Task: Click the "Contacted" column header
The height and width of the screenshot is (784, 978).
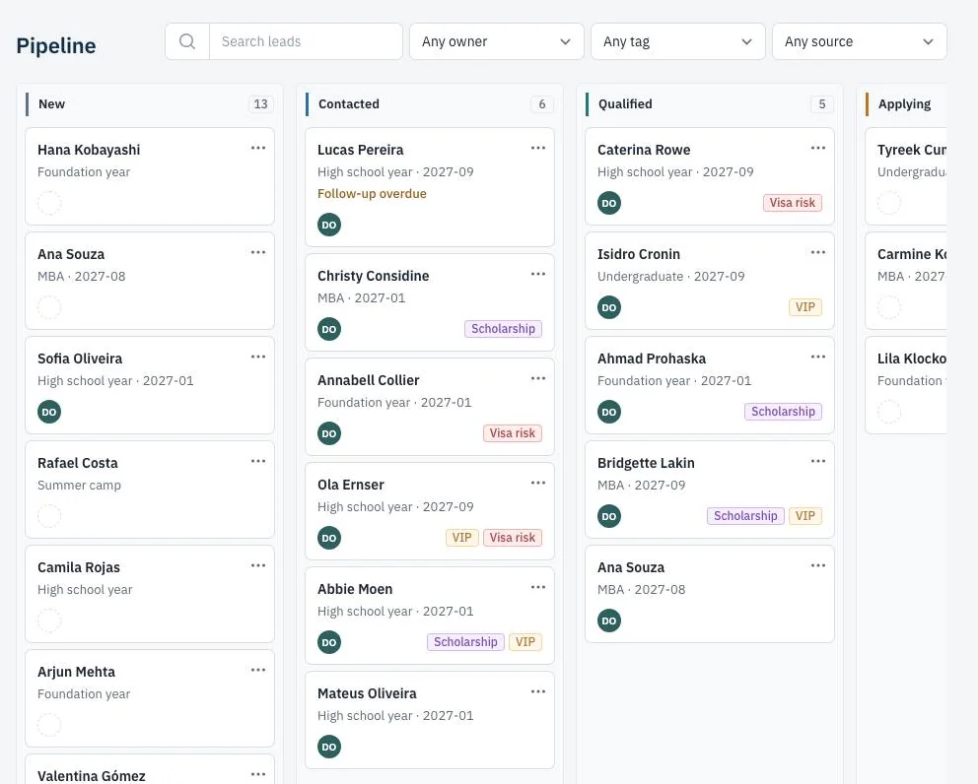Action: [349, 104]
